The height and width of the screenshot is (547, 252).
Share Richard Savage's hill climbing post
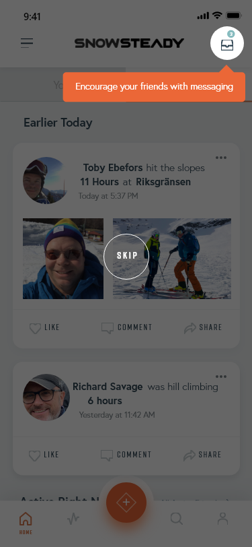pos(202,455)
